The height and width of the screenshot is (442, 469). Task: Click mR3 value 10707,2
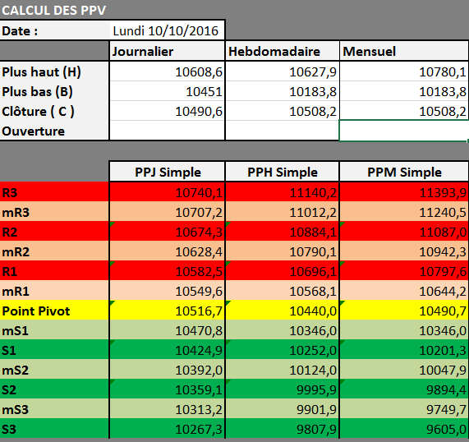[x=167, y=212]
